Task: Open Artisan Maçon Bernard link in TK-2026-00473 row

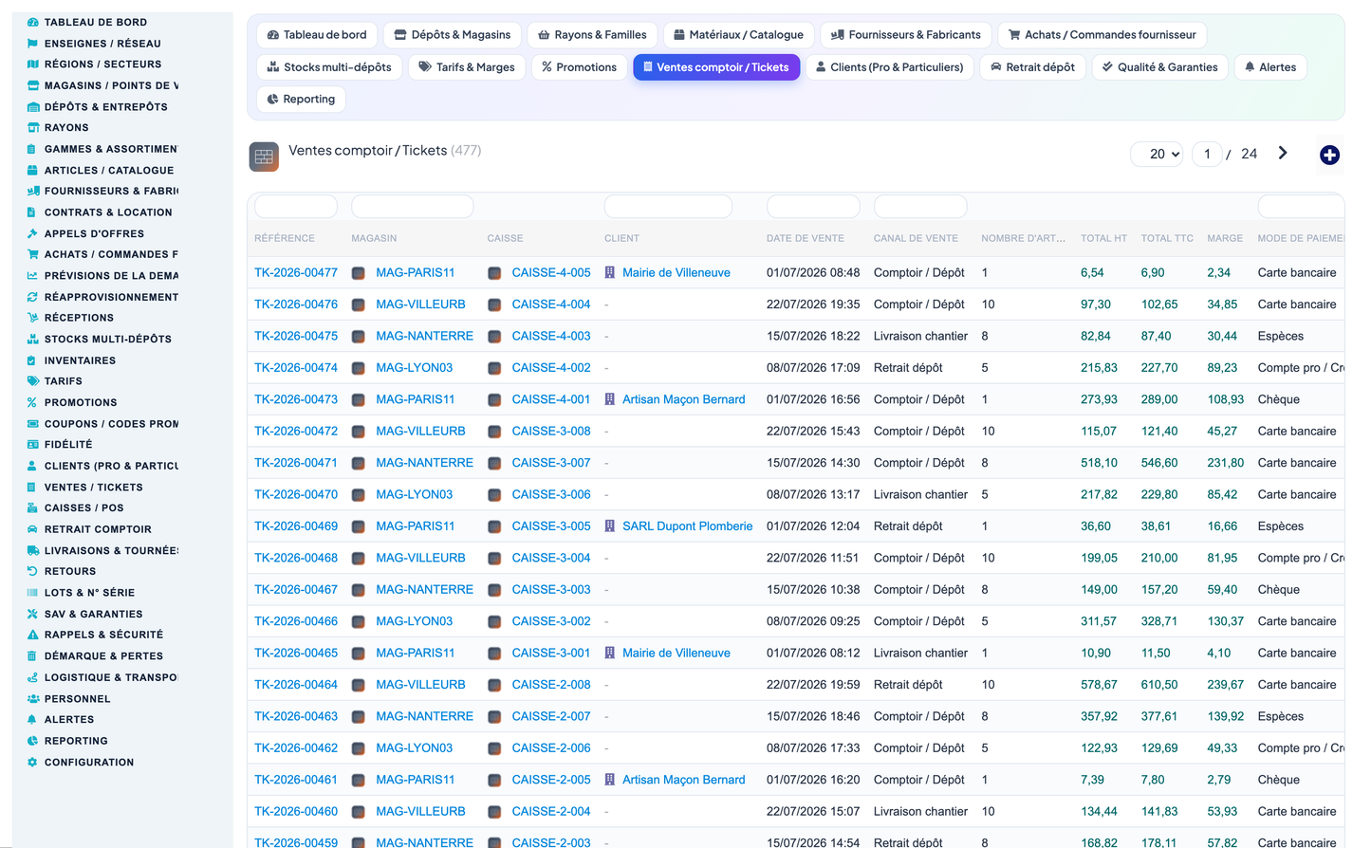Action: click(684, 399)
